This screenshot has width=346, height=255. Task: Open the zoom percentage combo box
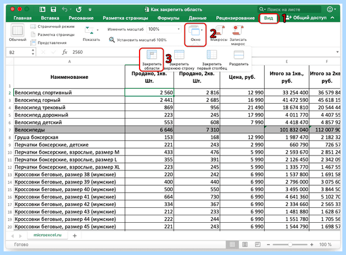pyautogui.click(x=164, y=29)
